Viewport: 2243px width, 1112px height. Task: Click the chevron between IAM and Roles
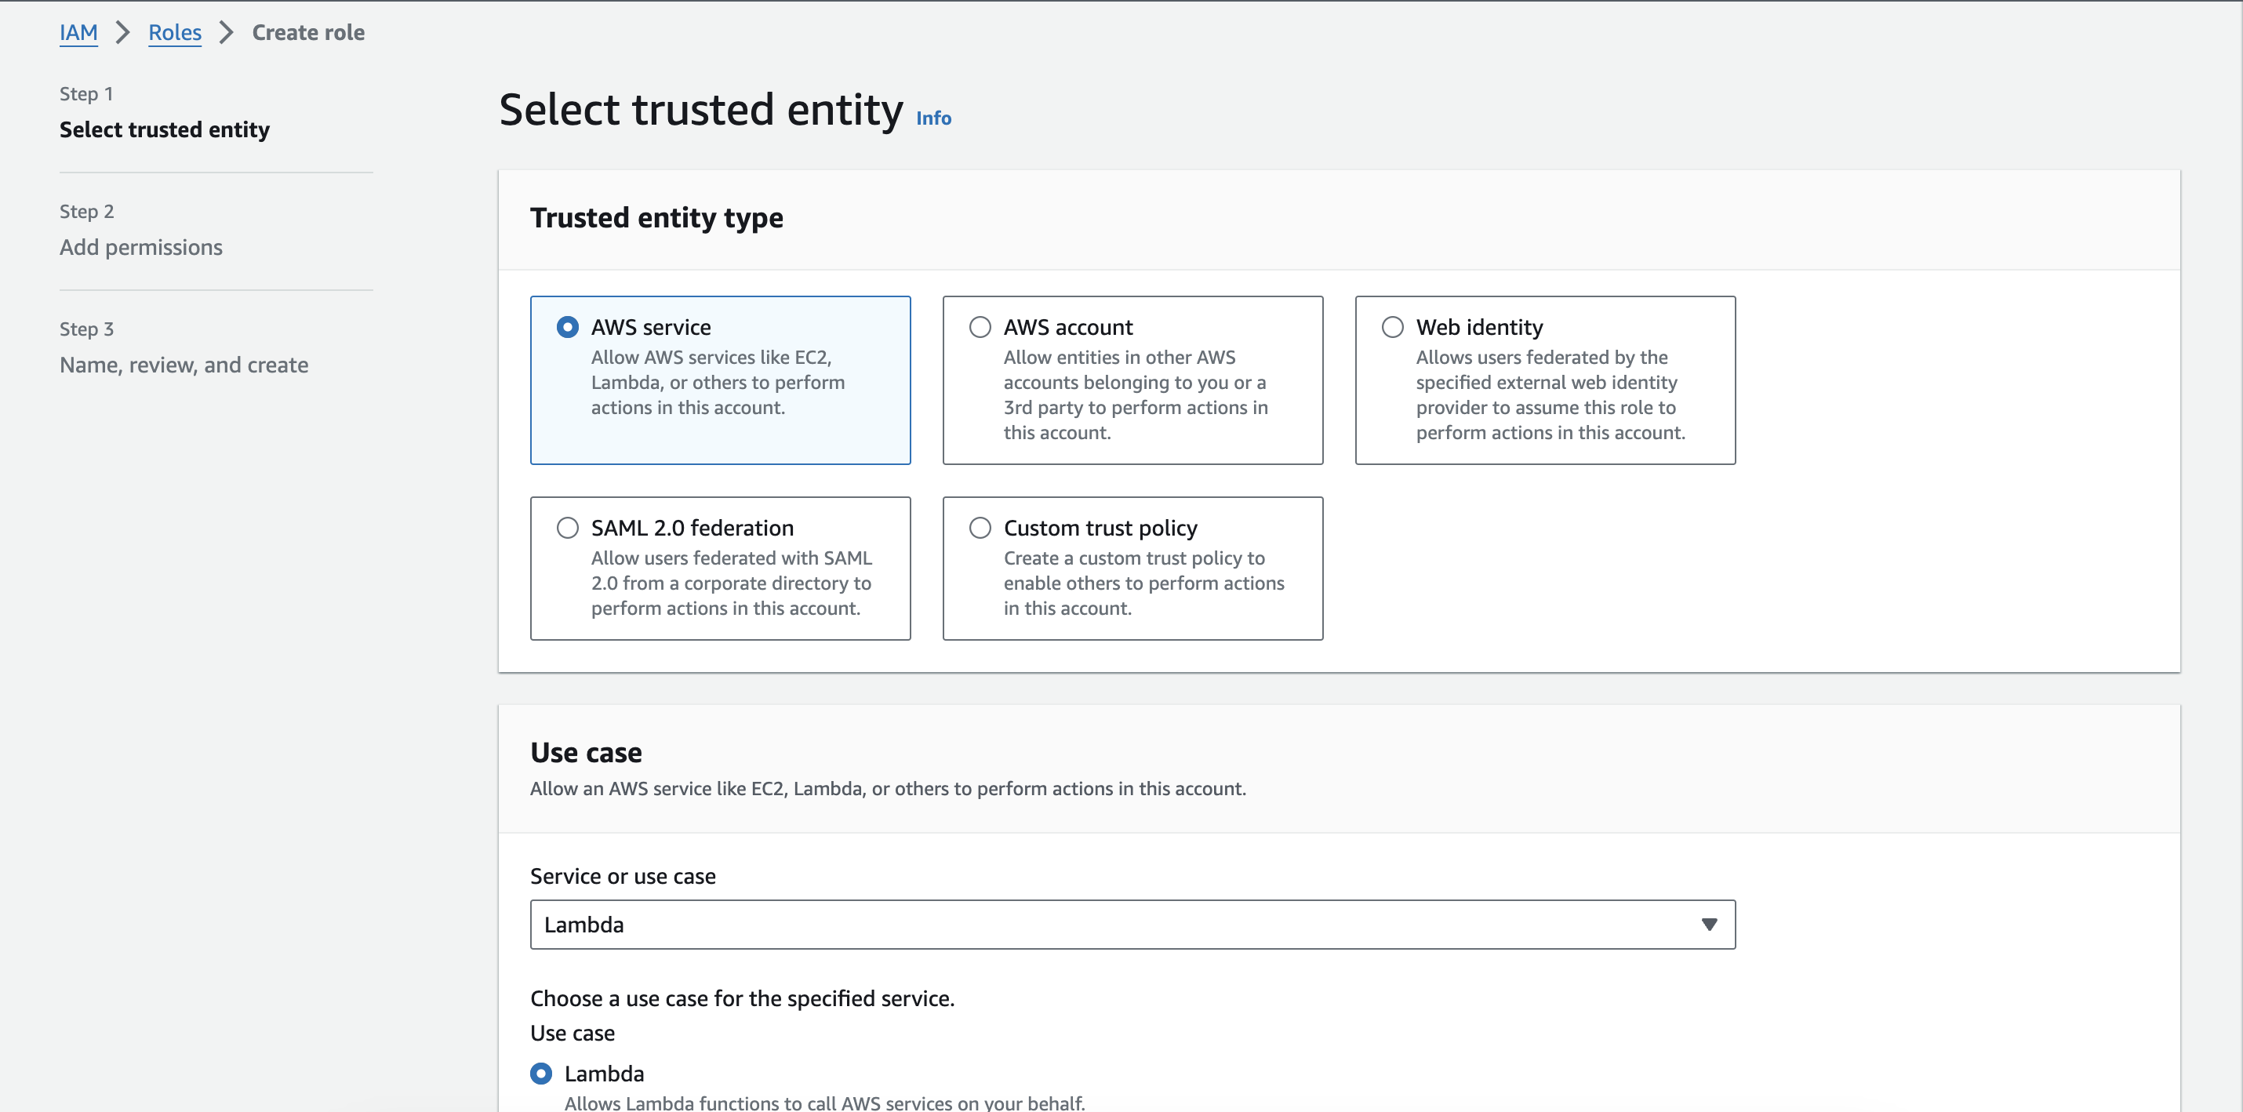[123, 32]
